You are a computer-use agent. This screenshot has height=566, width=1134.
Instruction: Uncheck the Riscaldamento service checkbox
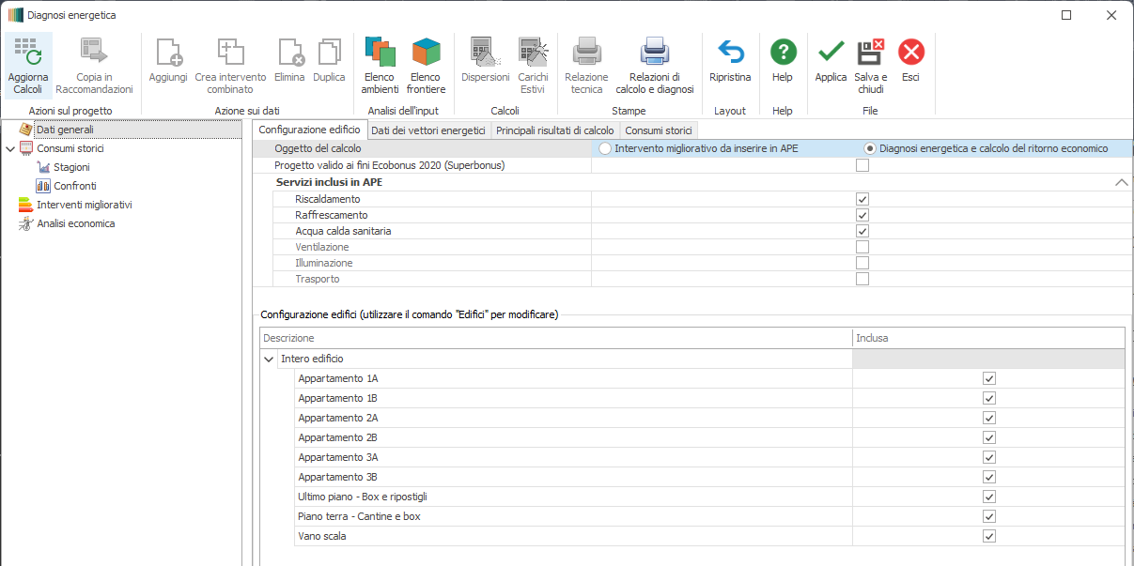862,199
